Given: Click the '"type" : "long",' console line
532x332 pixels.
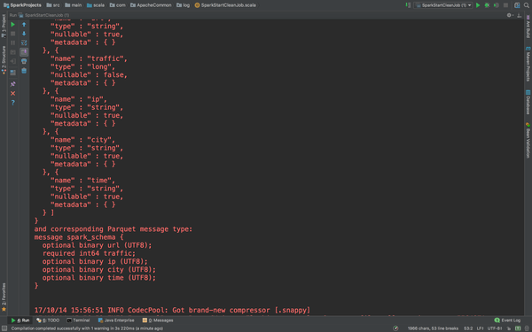Looking at the screenshot, I should (82, 66).
